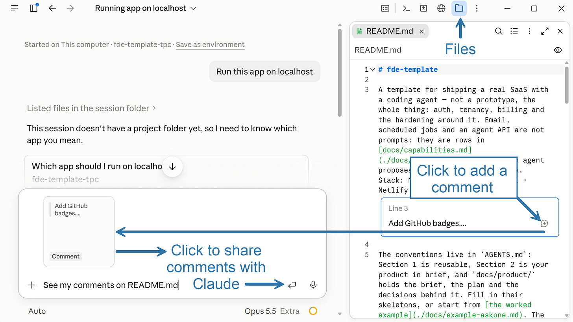Viewport: 573px width, 322px height.
Task: Select the README.md tab
Action: point(390,31)
